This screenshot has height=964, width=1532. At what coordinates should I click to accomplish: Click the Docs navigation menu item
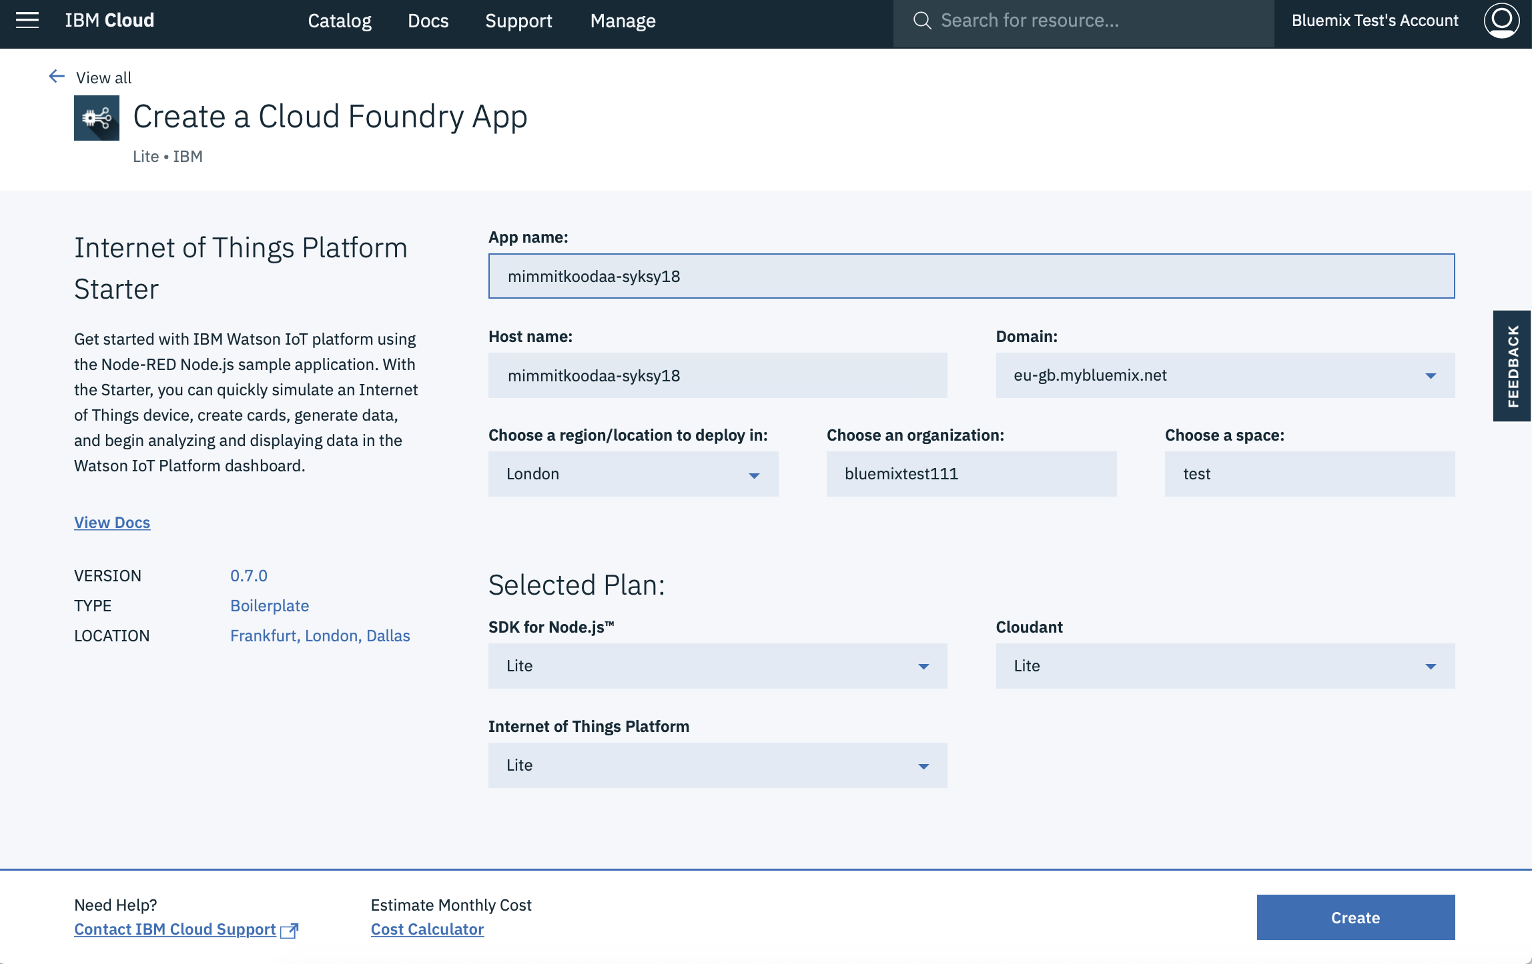click(429, 20)
